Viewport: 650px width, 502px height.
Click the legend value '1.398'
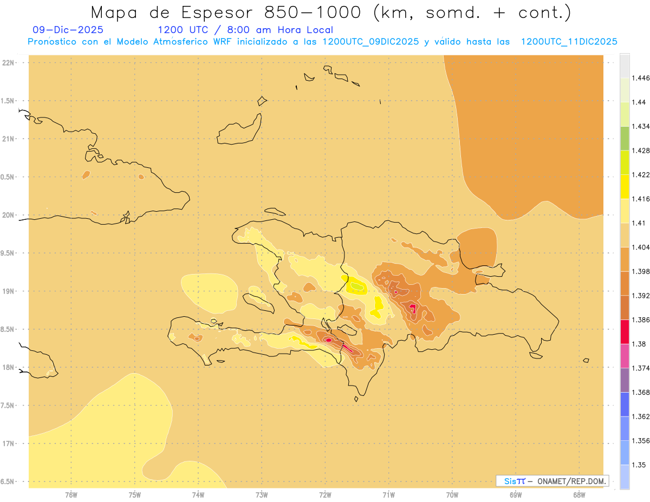(x=641, y=271)
